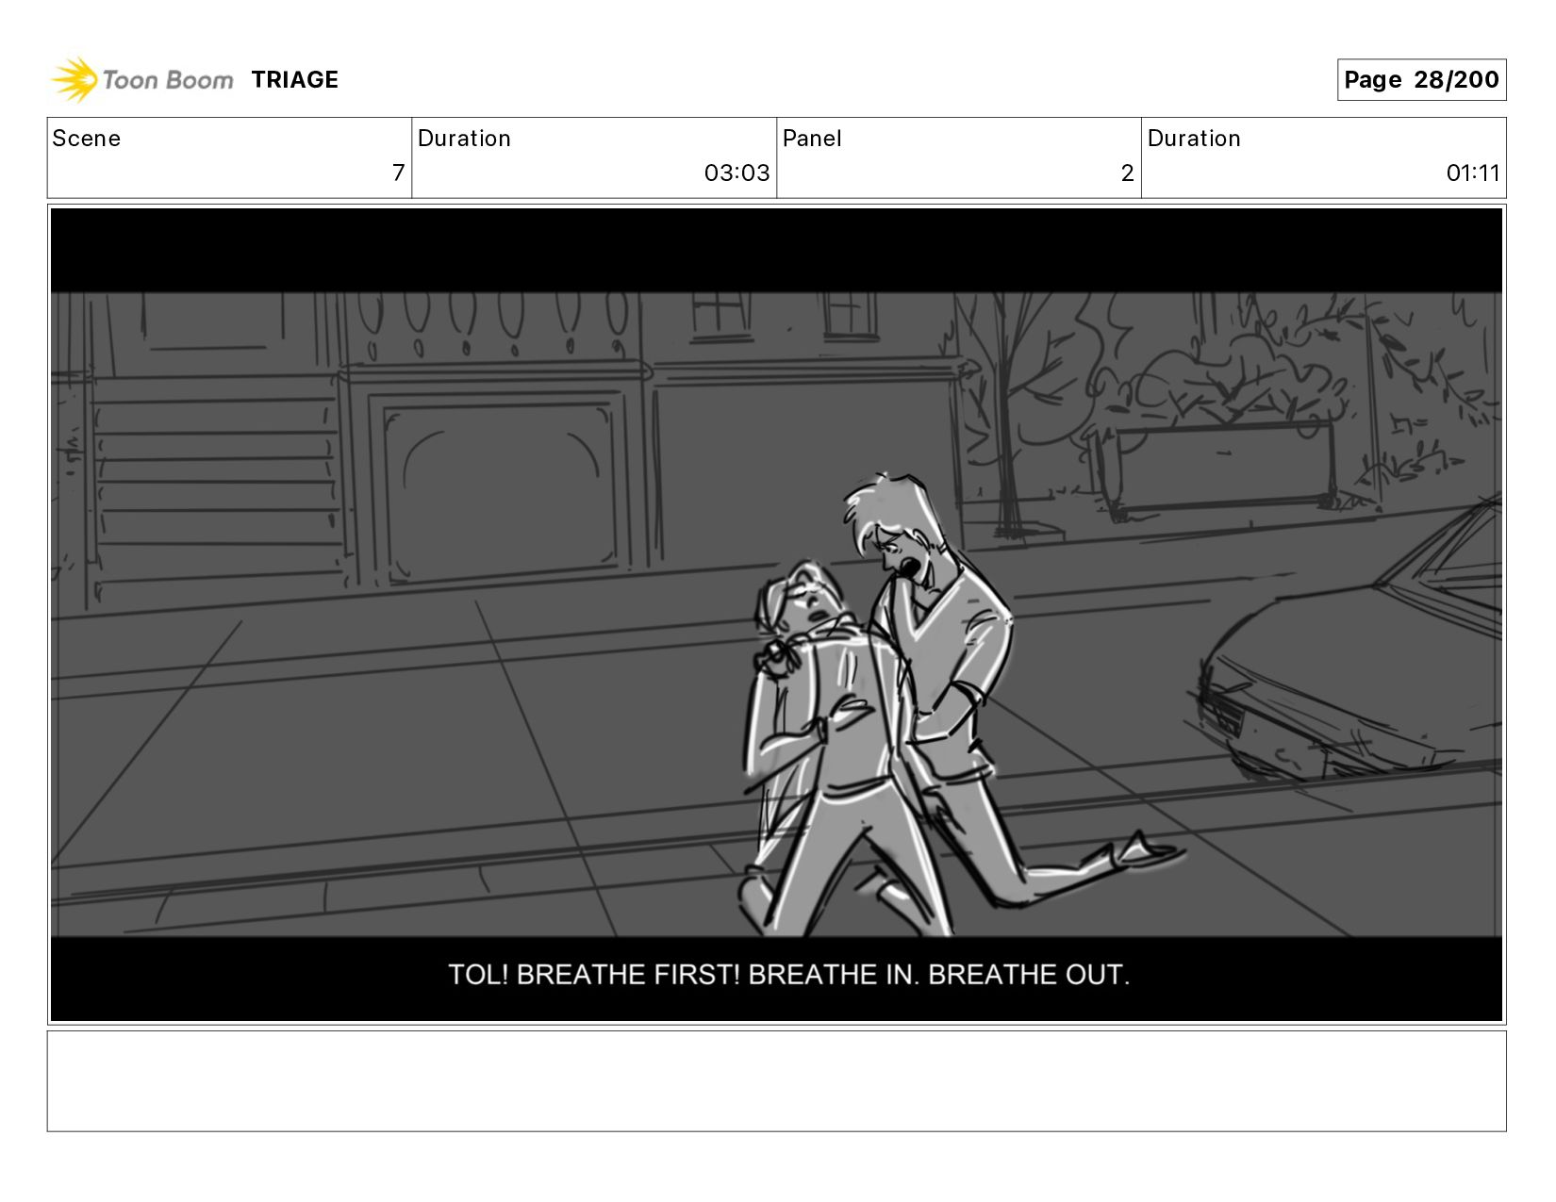Click the storyboard panel image
The width and height of the screenshot is (1556, 1202).
[x=776, y=615]
